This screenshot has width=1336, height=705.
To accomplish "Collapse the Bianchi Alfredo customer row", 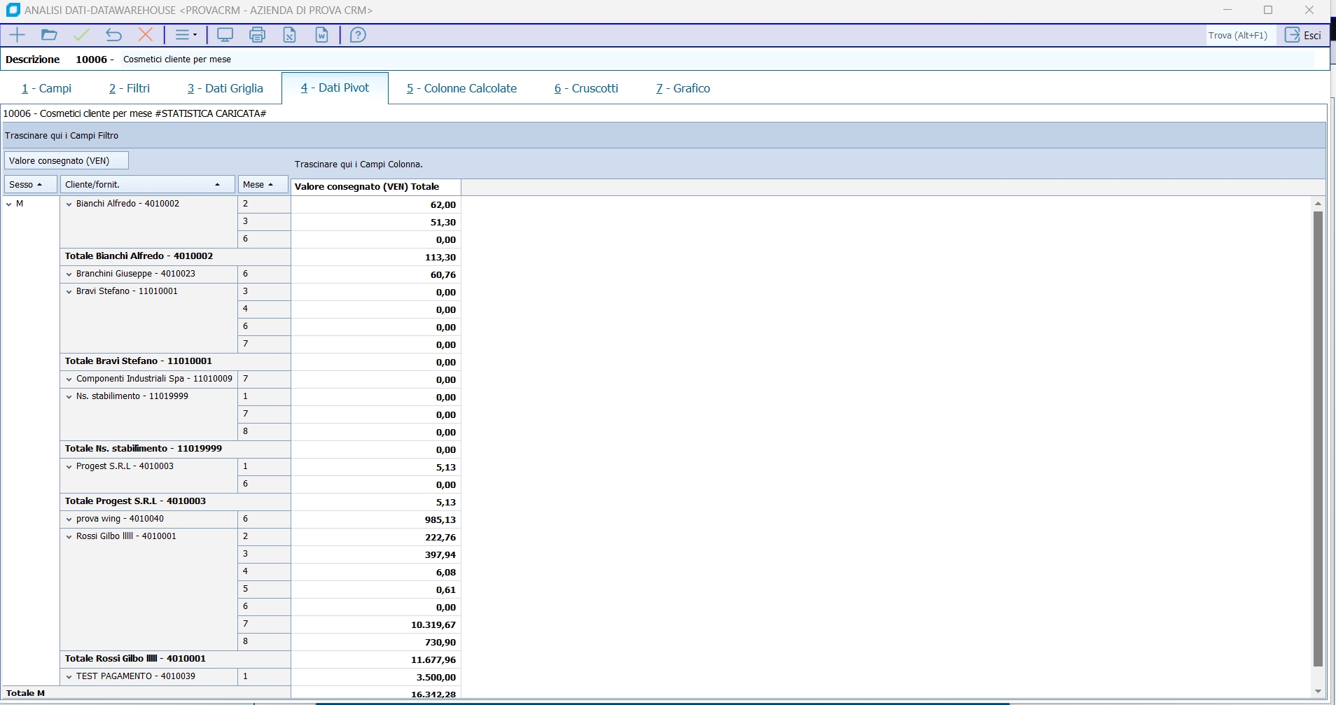I will coord(69,204).
